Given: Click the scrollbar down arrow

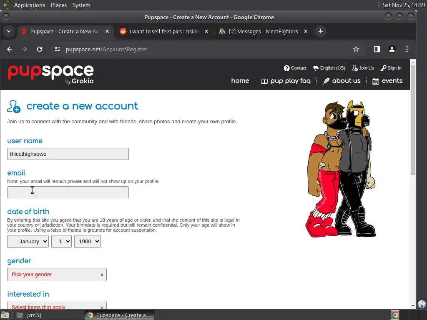Looking at the screenshot, I should [x=413, y=306].
